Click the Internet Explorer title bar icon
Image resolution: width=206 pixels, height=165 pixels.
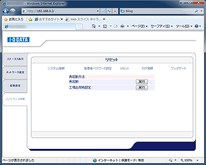4,3
